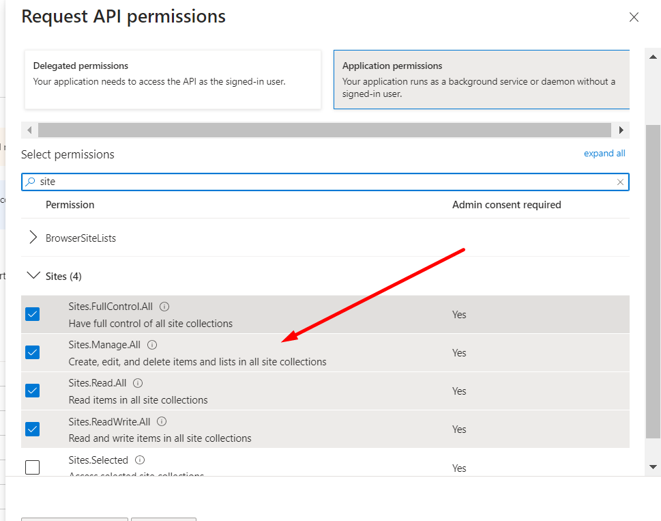Viewport: 661px width, 521px height.
Task: Click the expand all link
Action: 604,154
